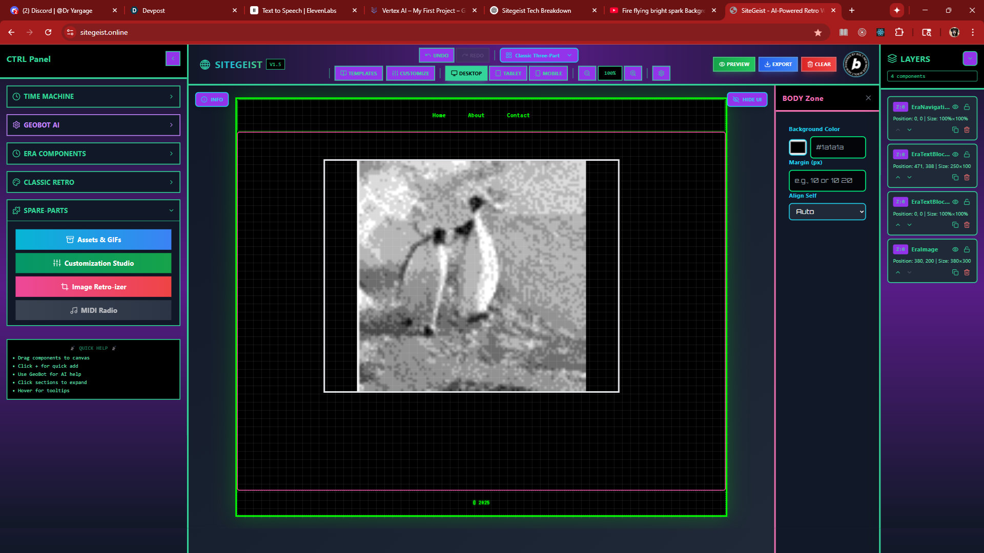Image resolution: width=984 pixels, height=553 pixels.
Task: Click the Bolt badge logo icon
Action: 856,64
